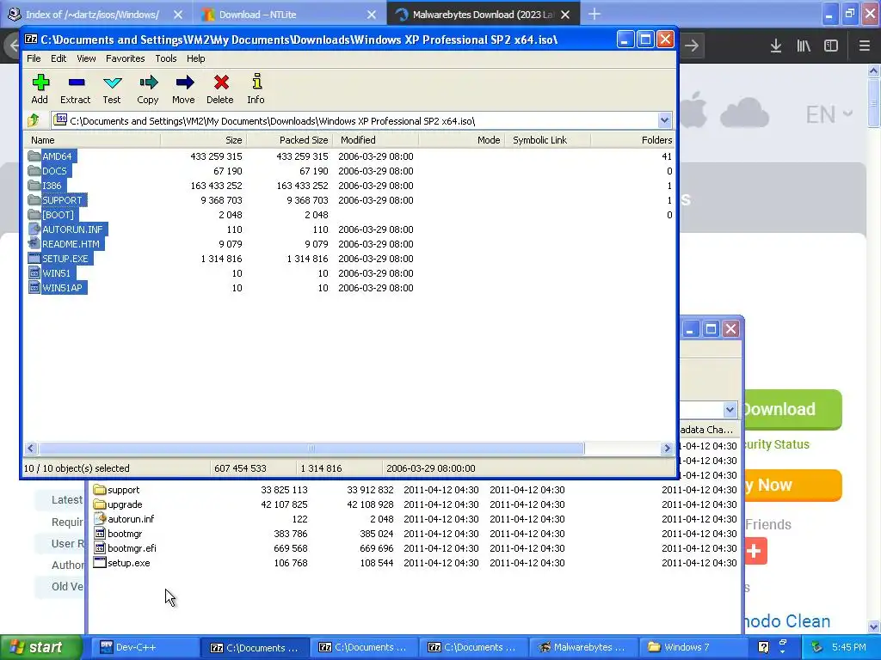This screenshot has width=881, height=660.
Task: Click the Windows start button
Action: tap(41, 647)
